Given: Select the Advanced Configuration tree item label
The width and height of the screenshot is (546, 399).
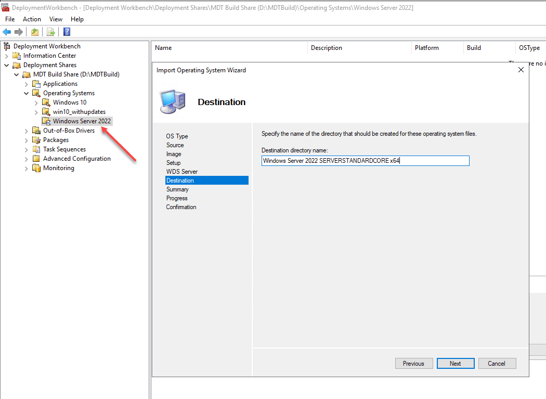Looking at the screenshot, I should (x=77, y=159).
